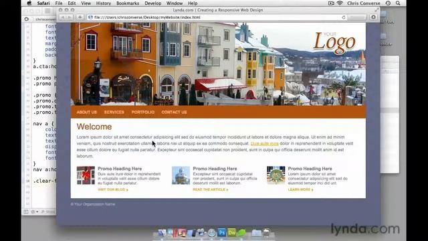This screenshot has height=241, width=428.
Task: Click the '.clear-' line in code editor
Action: [x=45, y=181]
